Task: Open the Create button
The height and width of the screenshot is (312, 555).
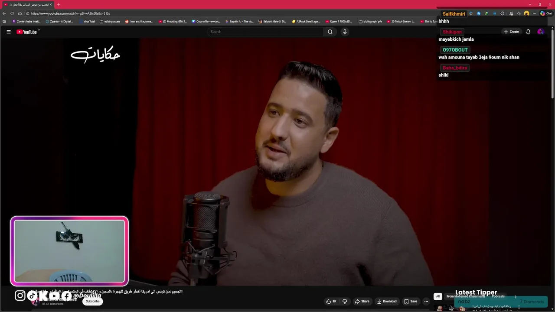Action: tap(511, 32)
